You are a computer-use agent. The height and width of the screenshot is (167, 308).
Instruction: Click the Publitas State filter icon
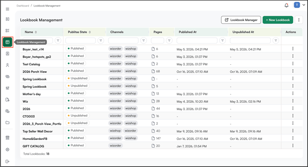tap(101, 40)
